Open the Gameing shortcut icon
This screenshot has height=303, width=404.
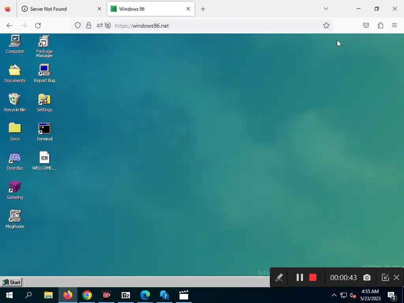[15, 190]
